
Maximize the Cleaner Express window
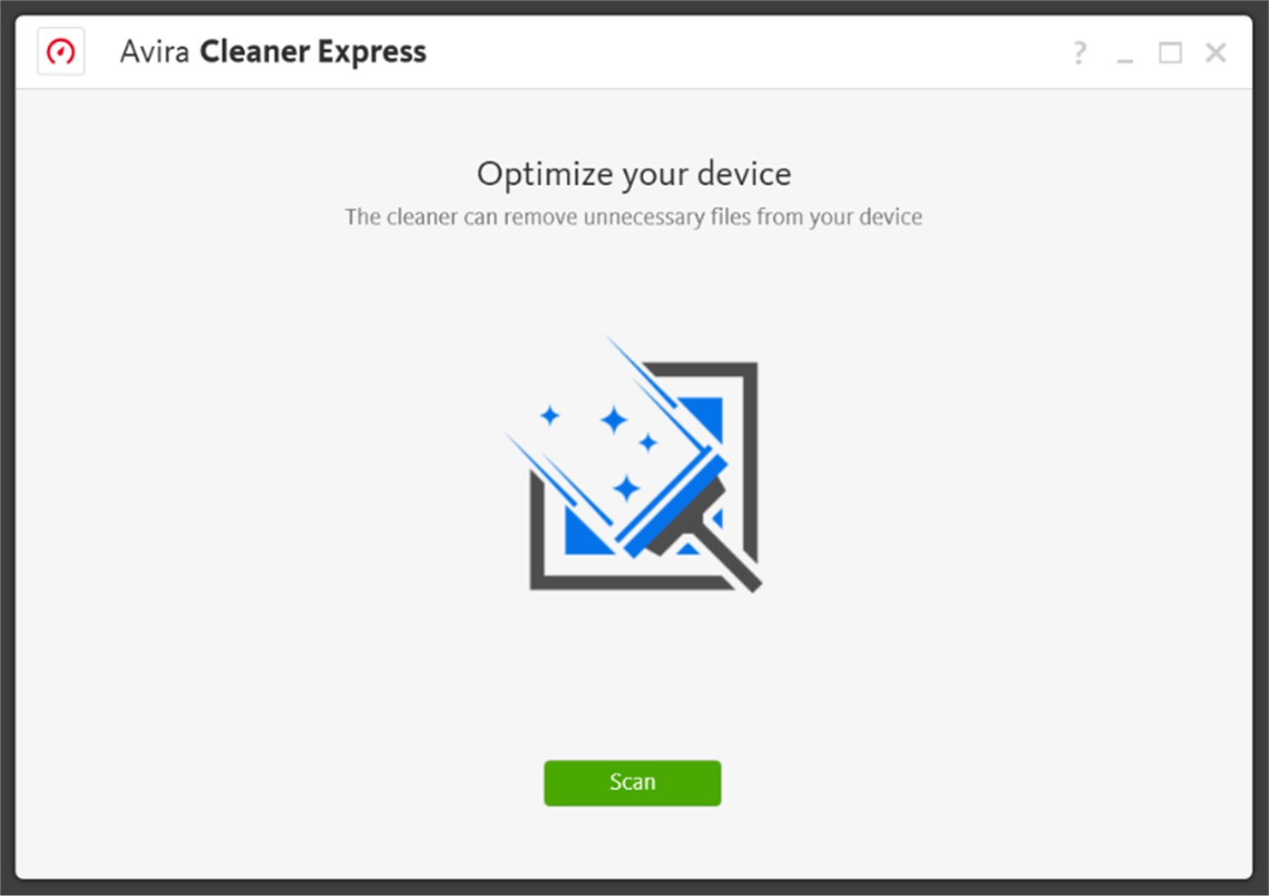click(1170, 53)
